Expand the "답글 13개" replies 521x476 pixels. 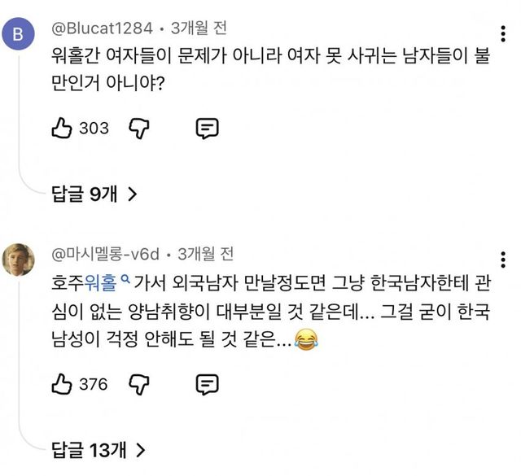click(99, 450)
